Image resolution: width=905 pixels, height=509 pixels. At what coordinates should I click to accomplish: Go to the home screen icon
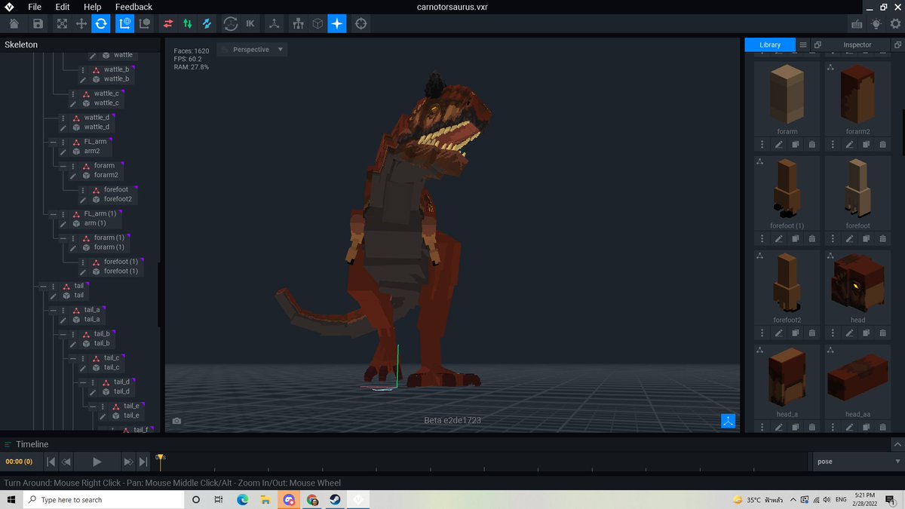pos(14,24)
